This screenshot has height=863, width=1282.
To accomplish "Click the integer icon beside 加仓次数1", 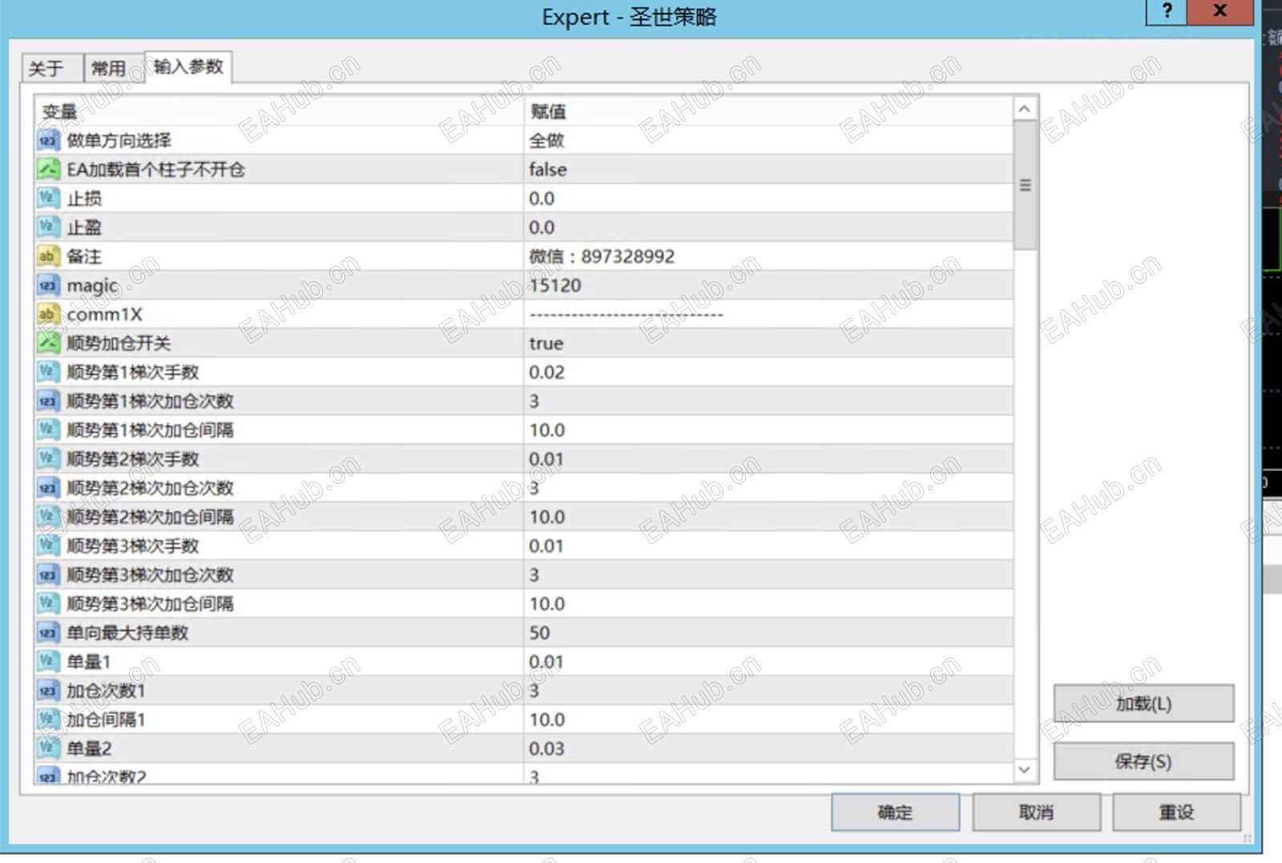I will (48, 691).
